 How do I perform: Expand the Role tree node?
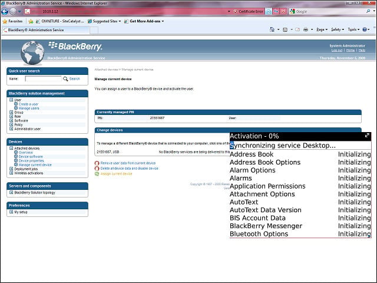11,116
